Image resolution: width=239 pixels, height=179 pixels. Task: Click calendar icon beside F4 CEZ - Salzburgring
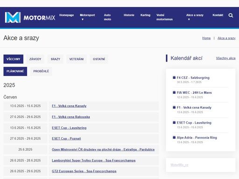pos(174,77)
